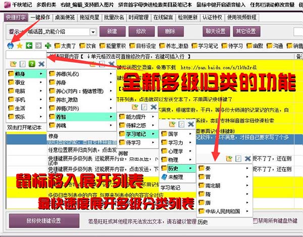
Task: Open the 幽默 folder shortcut
Action: pos(255,46)
